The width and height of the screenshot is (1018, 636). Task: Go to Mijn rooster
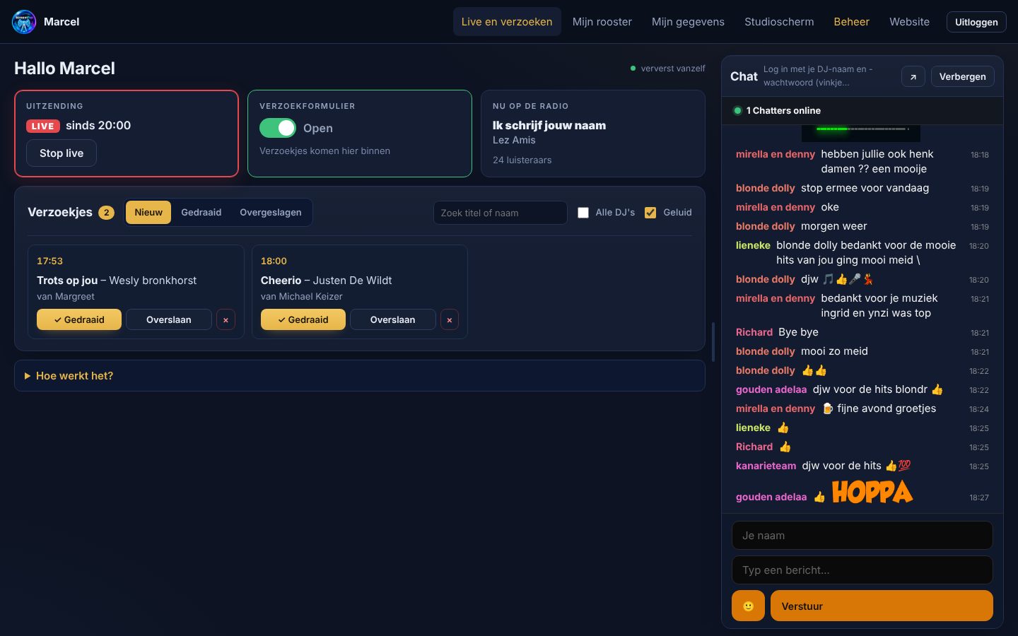(602, 22)
